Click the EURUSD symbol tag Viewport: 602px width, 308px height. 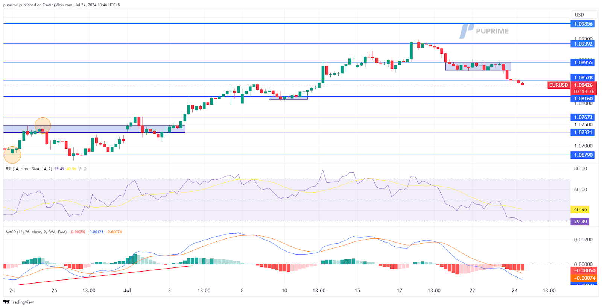pos(558,85)
